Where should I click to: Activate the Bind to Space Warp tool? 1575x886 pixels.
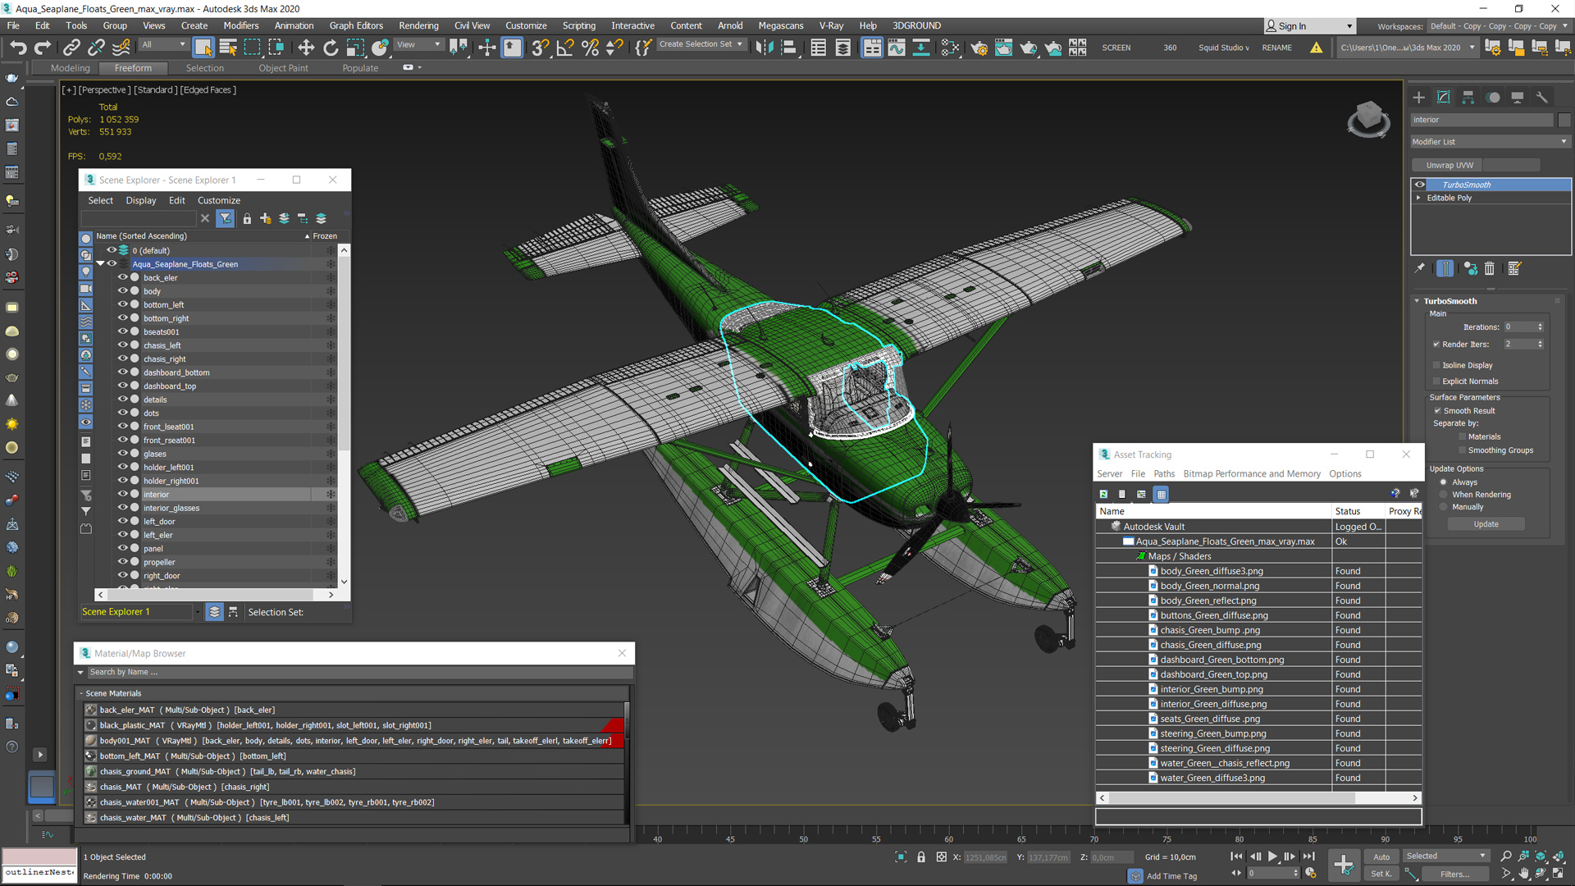point(121,48)
